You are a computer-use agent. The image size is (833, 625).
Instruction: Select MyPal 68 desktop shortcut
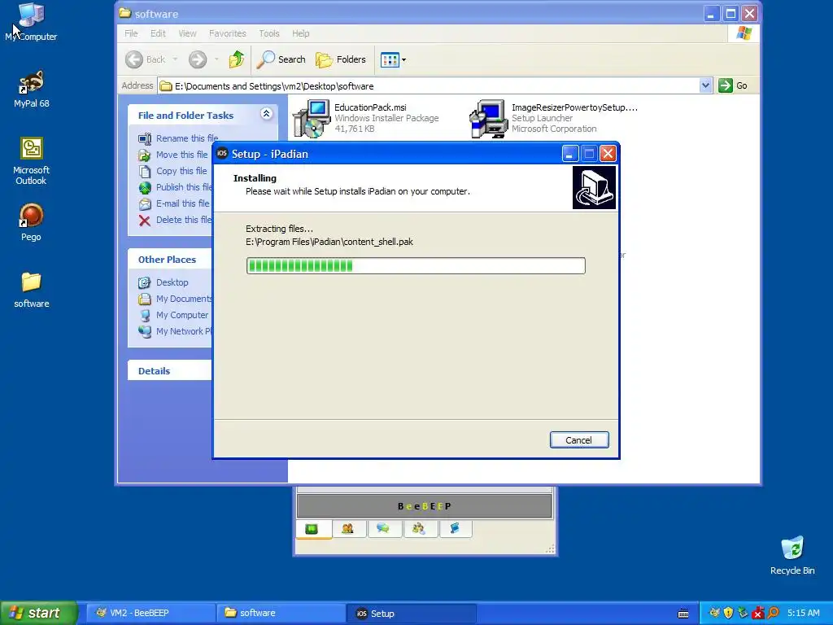pyautogui.click(x=32, y=90)
